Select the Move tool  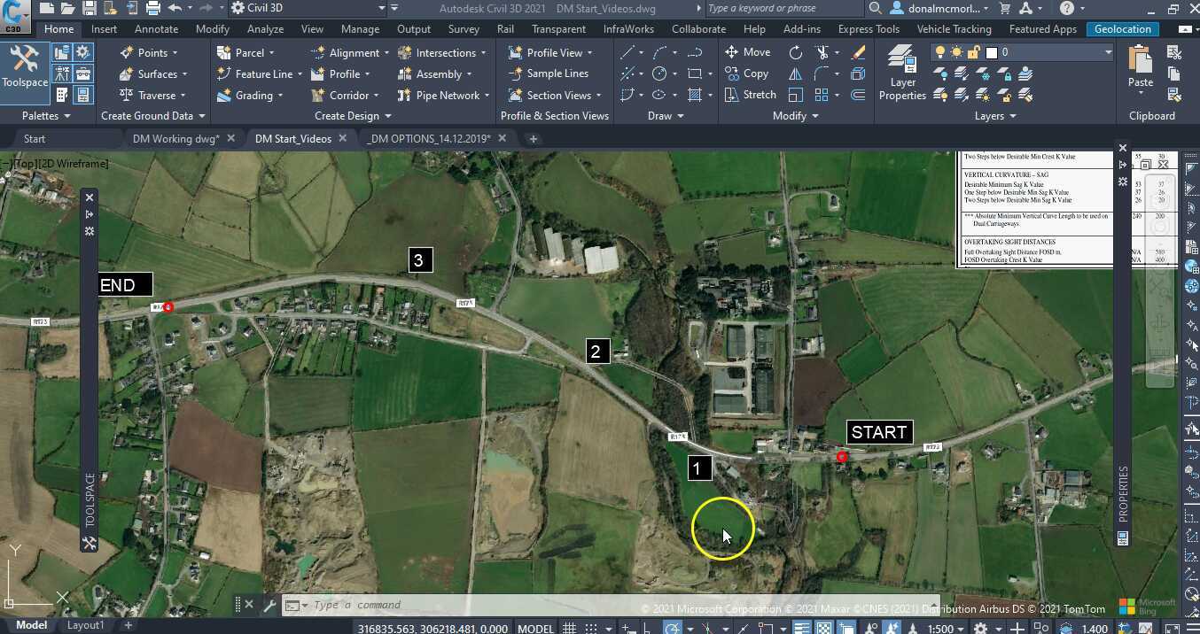(749, 52)
